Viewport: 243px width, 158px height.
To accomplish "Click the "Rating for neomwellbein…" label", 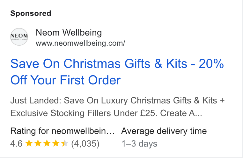I will (63, 131).
